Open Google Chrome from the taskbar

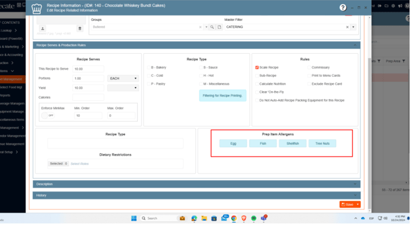coord(234,218)
